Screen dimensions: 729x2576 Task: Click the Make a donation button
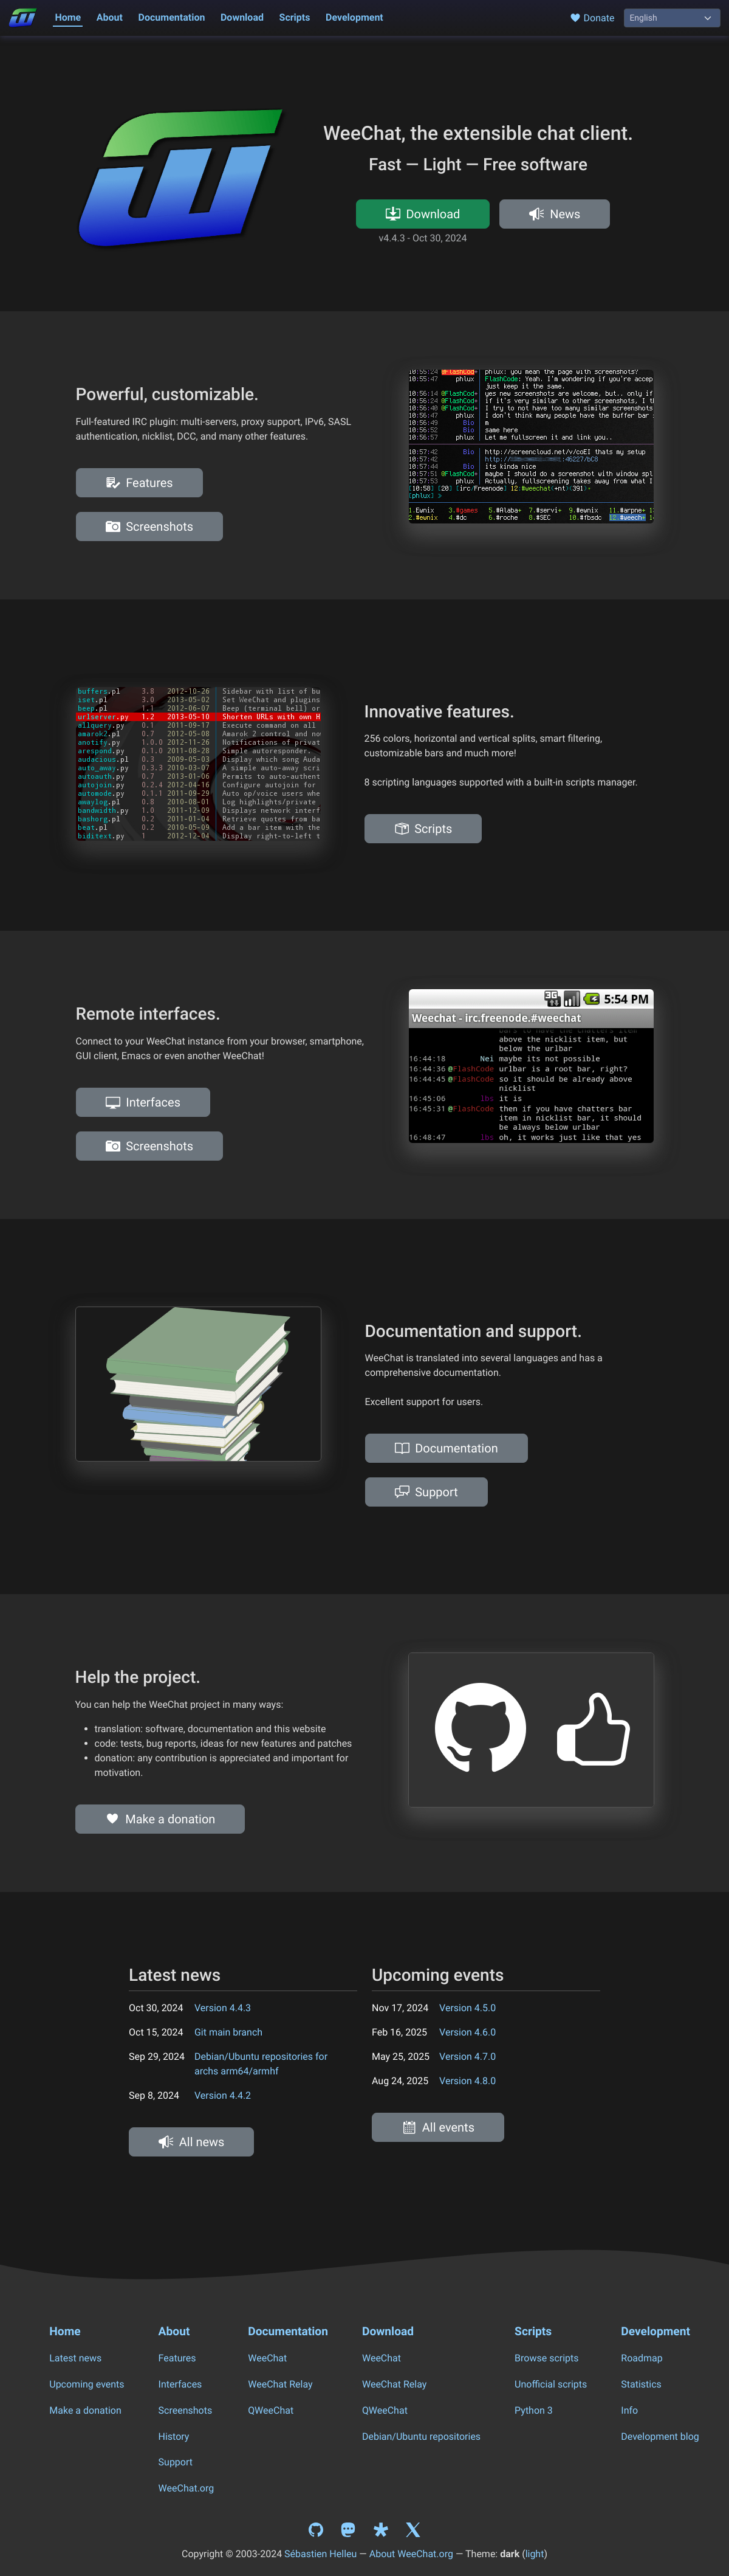pos(160,1819)
